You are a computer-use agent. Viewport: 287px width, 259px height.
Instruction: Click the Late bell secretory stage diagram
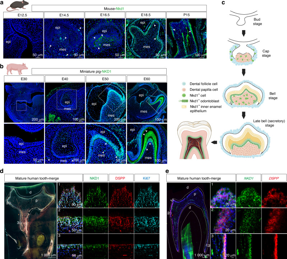[x=244, y=139]
